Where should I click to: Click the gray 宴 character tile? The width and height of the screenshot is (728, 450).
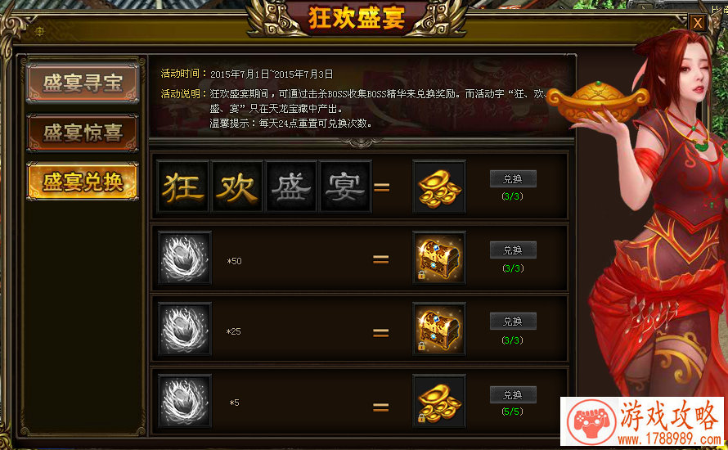pyautogui.click(x=345, y=187)
